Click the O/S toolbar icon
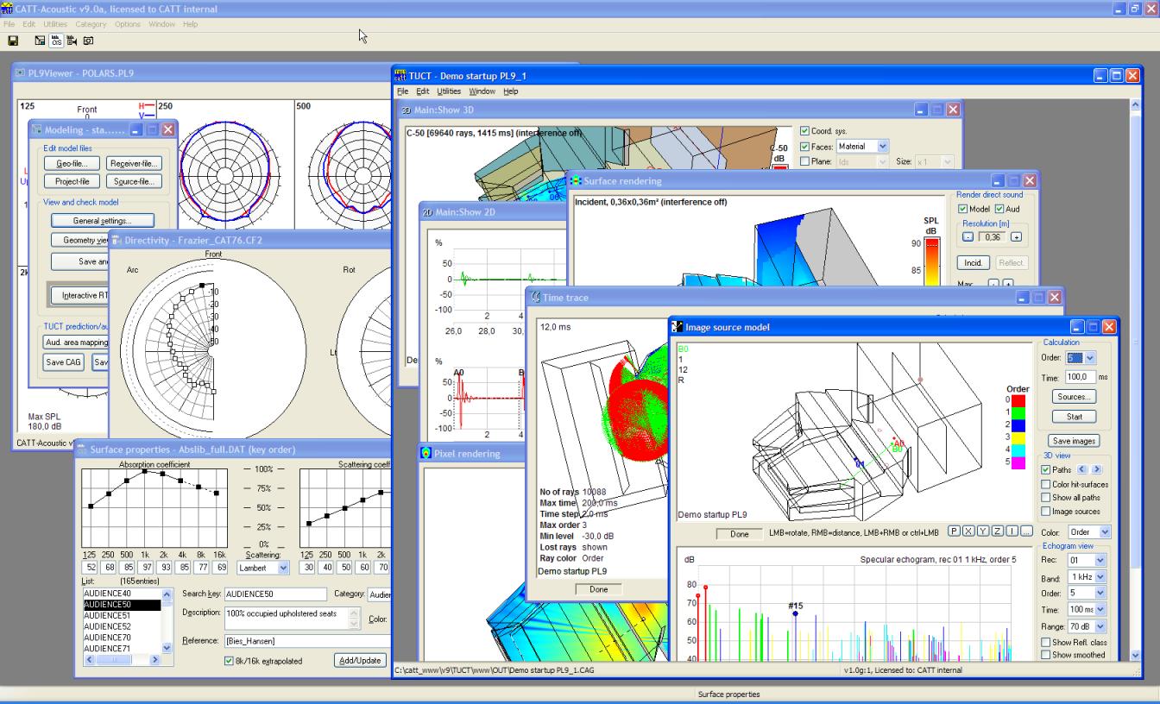The image size is (1160, 704). 56,41
